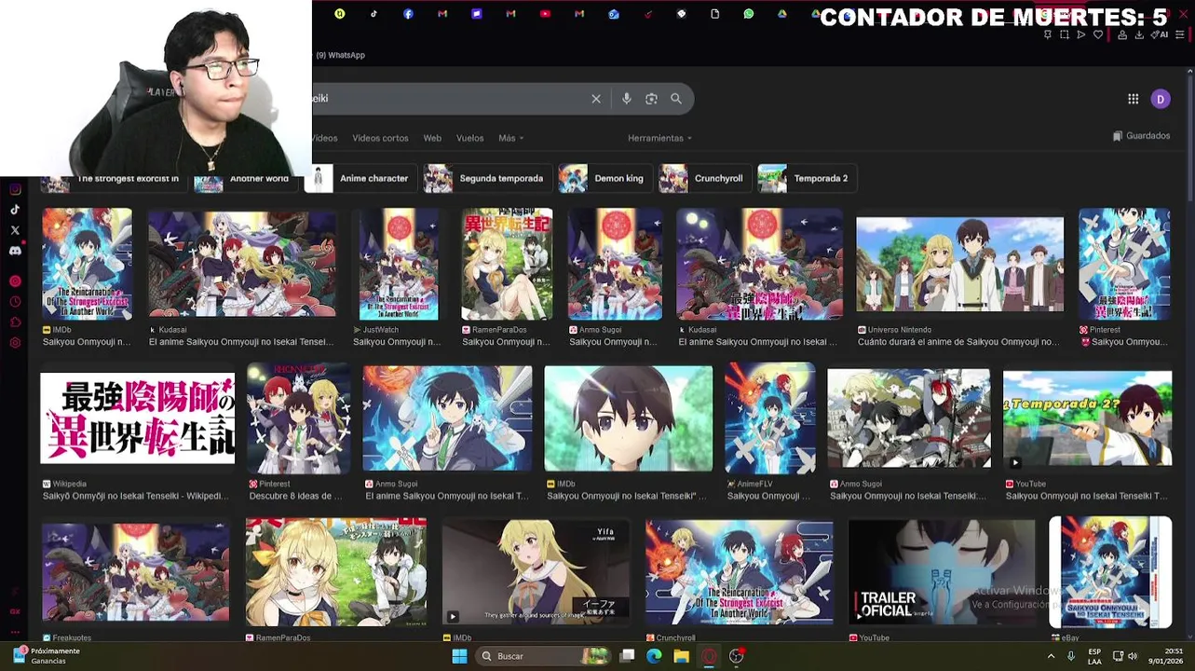Switch to the YouTube browser tab
This screenshot has height=671, width=1195.
[x=545, y=14]
